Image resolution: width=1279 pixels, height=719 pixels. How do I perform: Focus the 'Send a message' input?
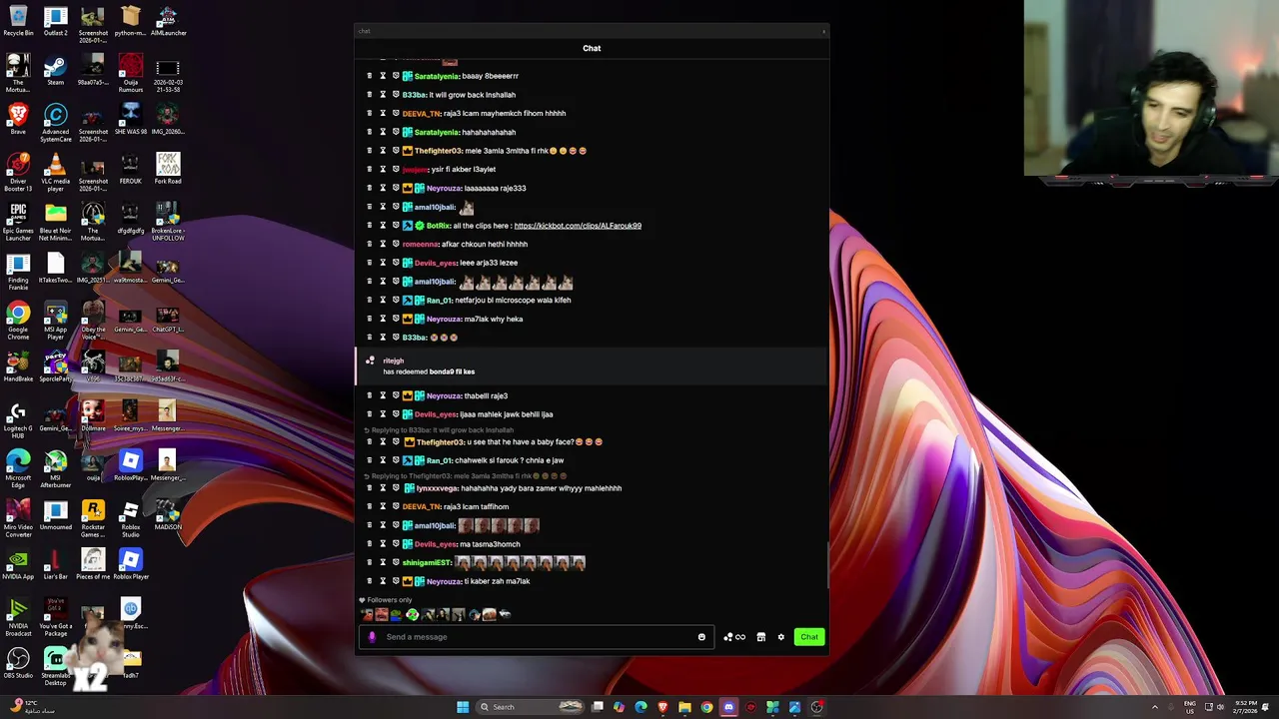(x=537, y=637)
